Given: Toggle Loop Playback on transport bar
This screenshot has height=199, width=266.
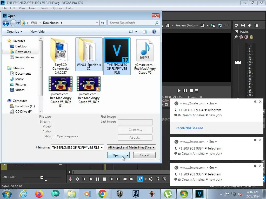Looking at the screenshot, I should 77,179.
